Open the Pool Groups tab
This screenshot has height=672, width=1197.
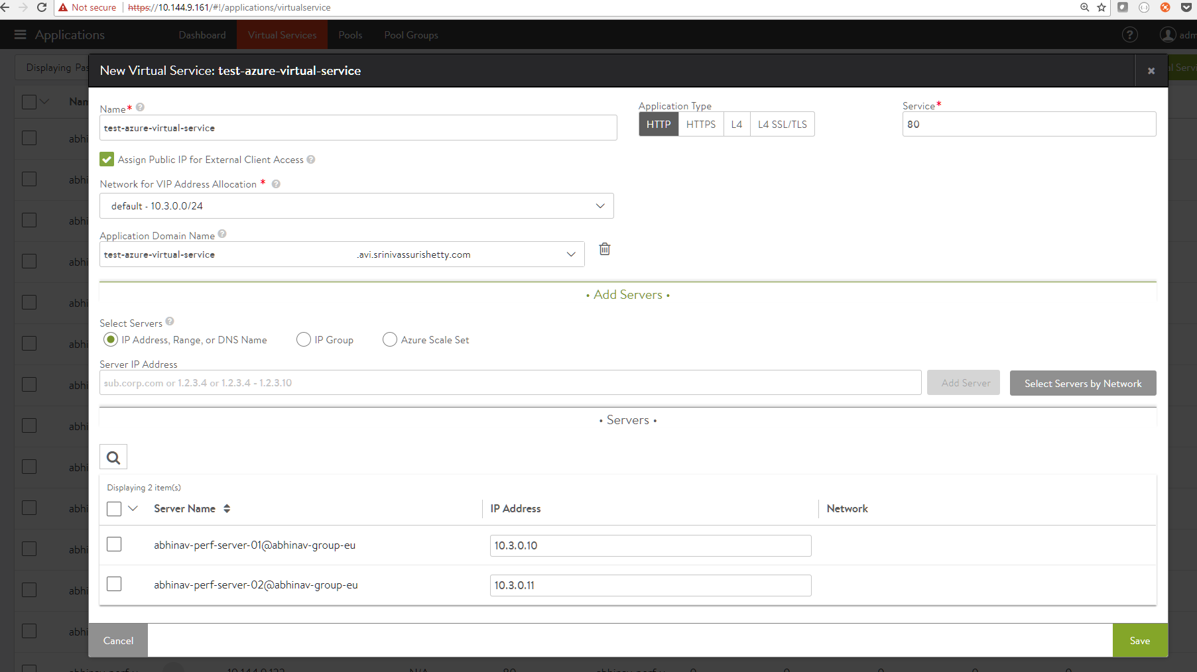click(x=411, y=35)
